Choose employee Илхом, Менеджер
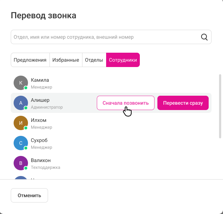 point(111,123)
